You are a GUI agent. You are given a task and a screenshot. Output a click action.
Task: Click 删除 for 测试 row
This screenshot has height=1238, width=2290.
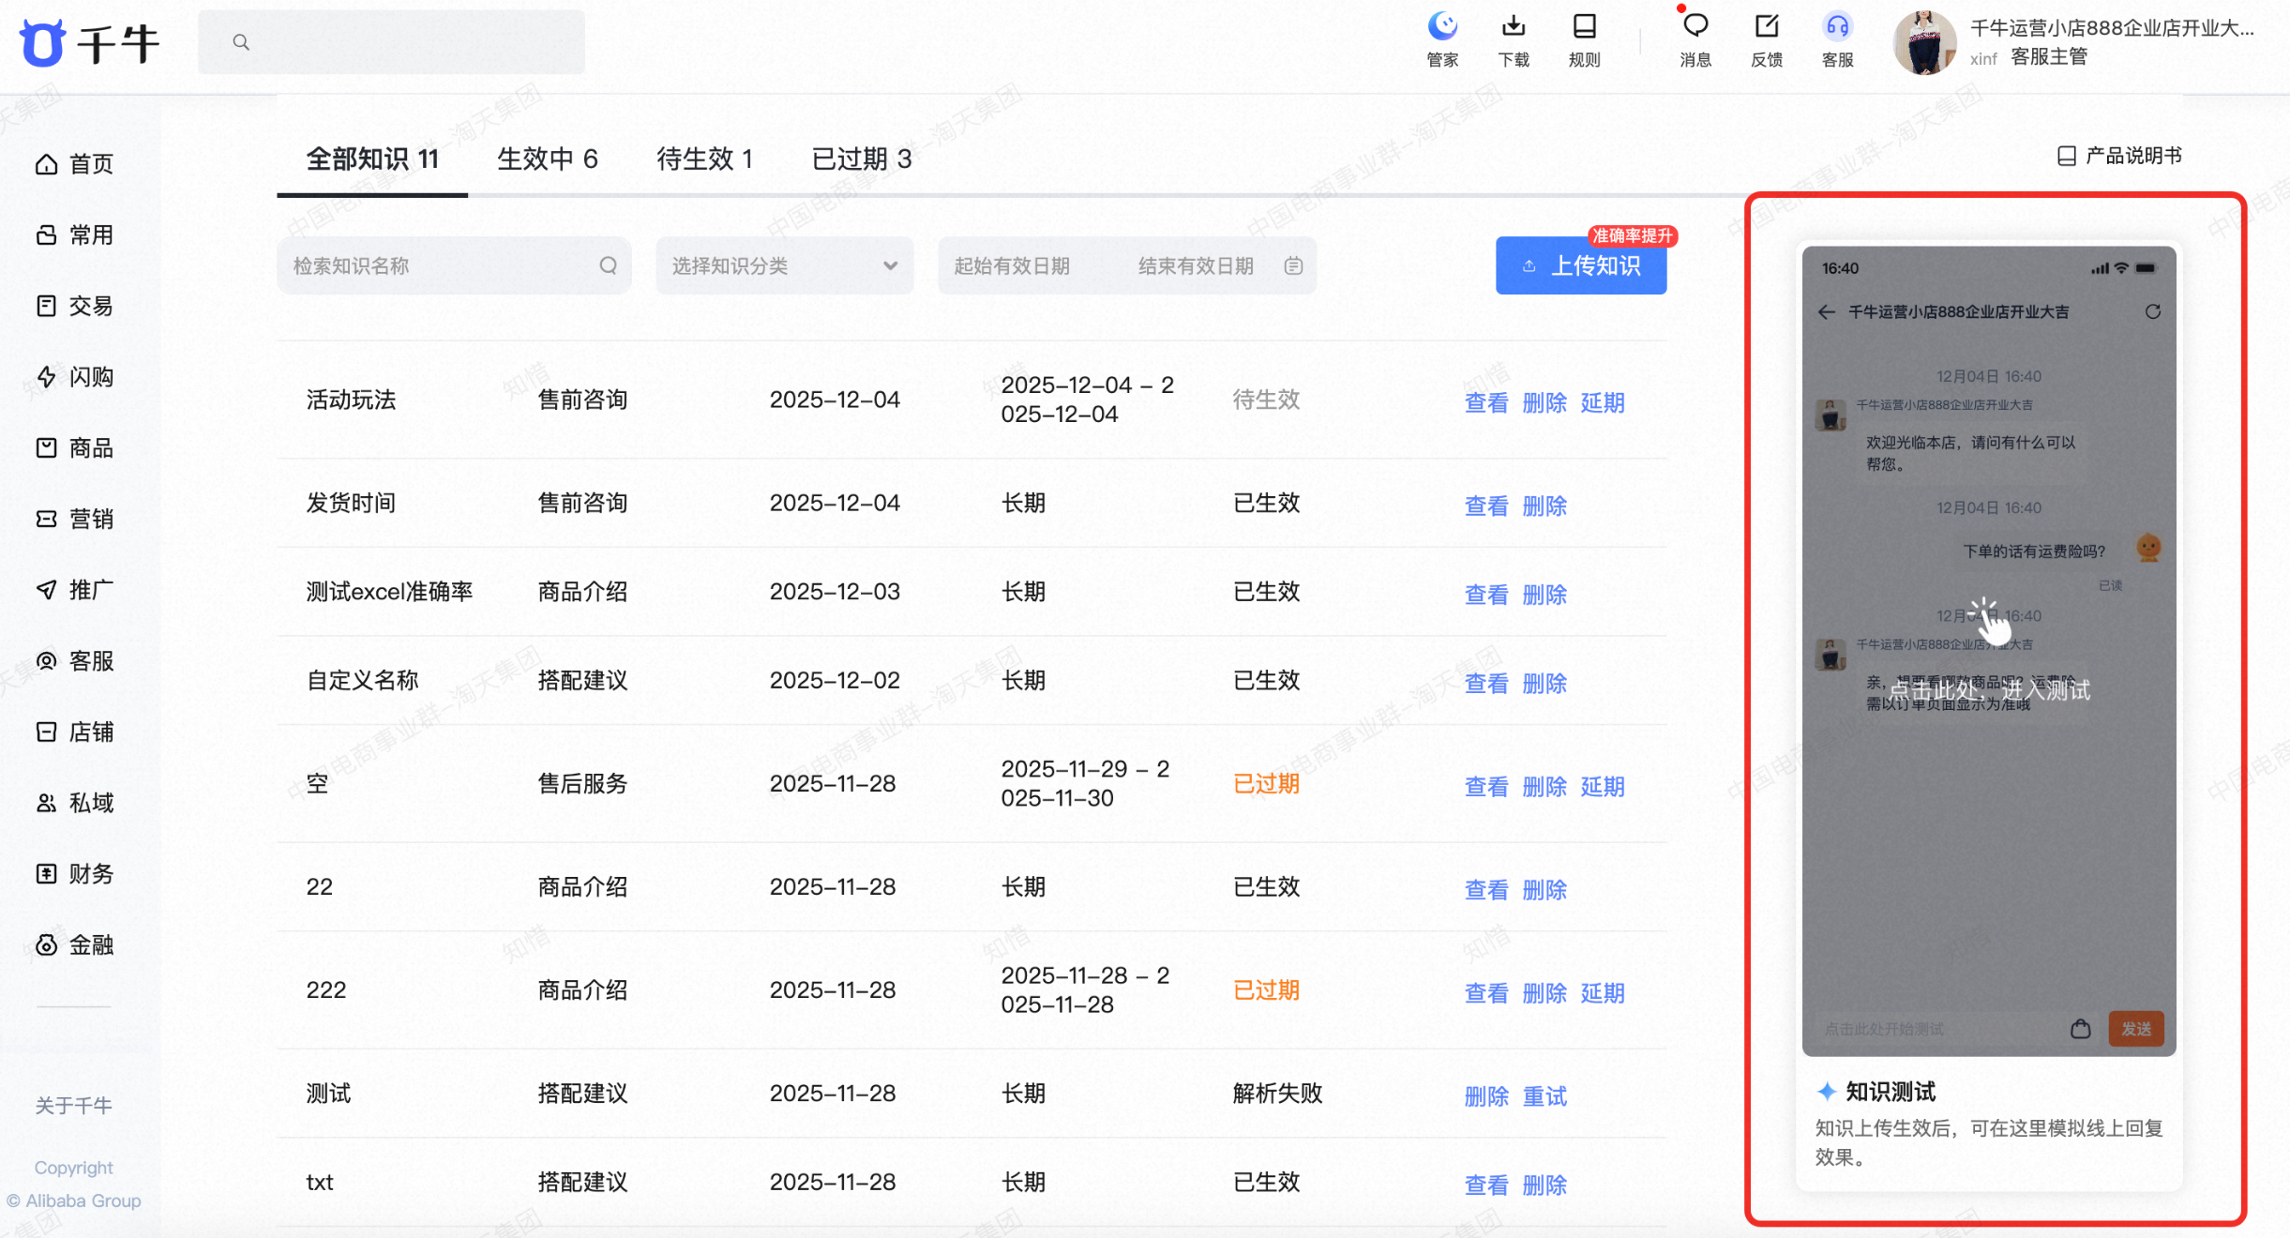pyautogui.click(x=1486, y=1095)
